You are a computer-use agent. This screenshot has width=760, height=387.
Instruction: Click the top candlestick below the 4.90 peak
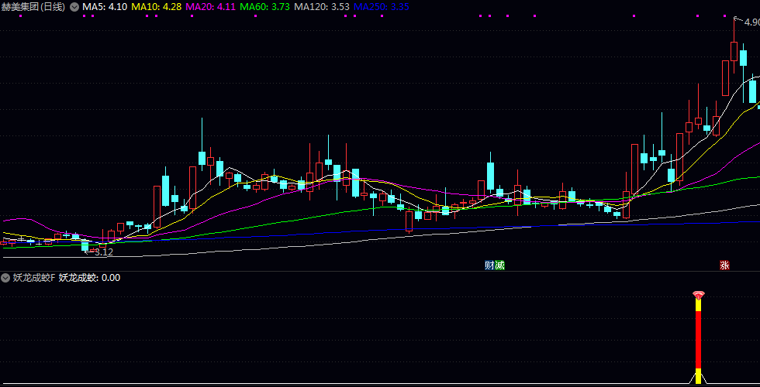pos(734,51)
